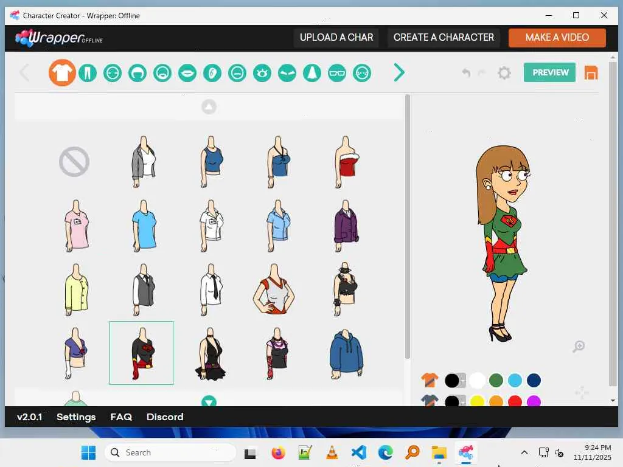Image resolution: width=623 pixels, height=467 pixels.
Task: Choose the white shirt with black tie
Action: (211, 289)
